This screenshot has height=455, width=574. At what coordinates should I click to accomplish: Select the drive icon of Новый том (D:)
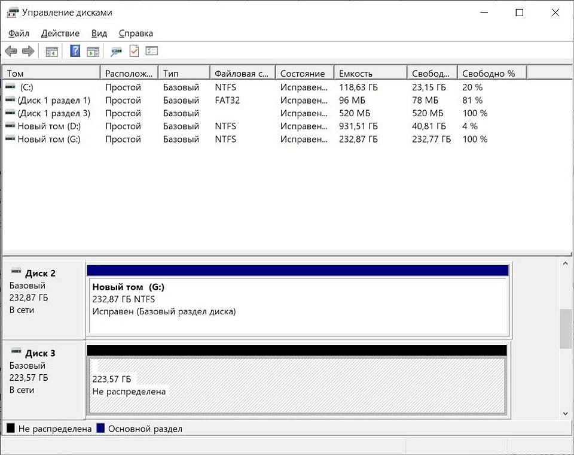[10, 125]
